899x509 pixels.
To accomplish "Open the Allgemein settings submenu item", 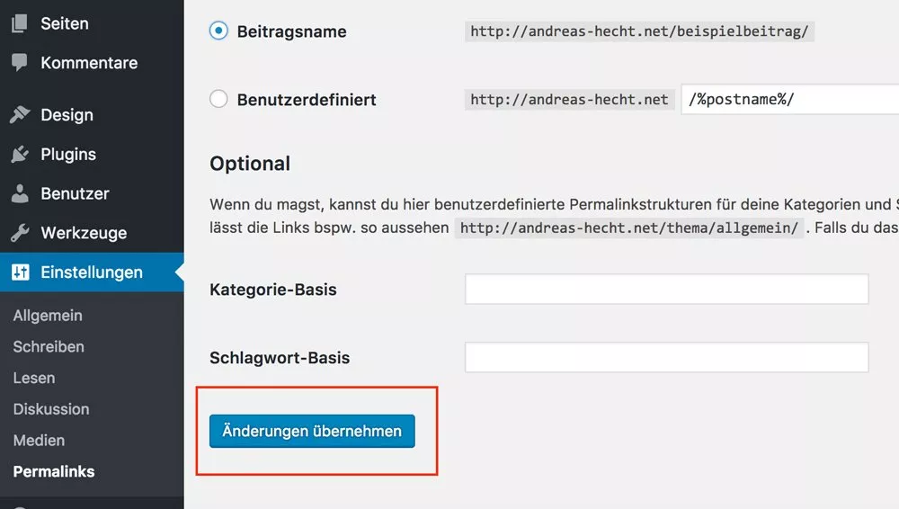I will (48, 316).
